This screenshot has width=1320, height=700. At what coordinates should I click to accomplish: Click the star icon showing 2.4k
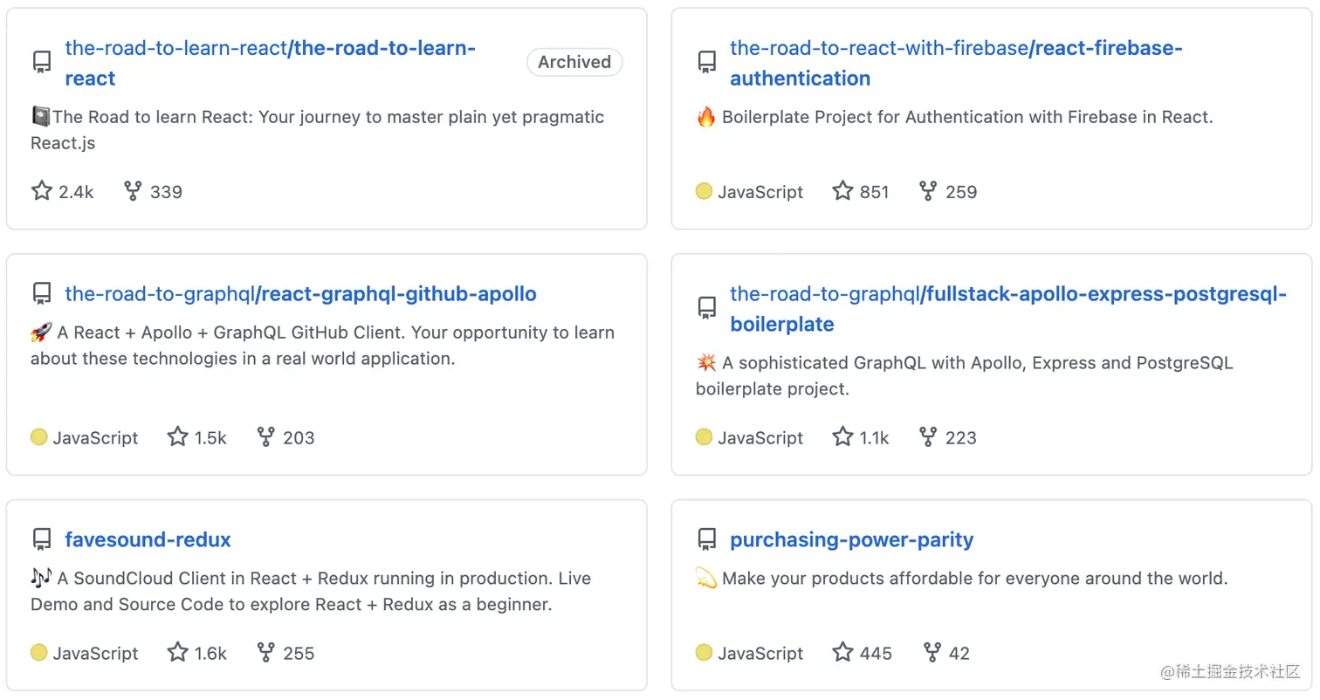[42, 191]
